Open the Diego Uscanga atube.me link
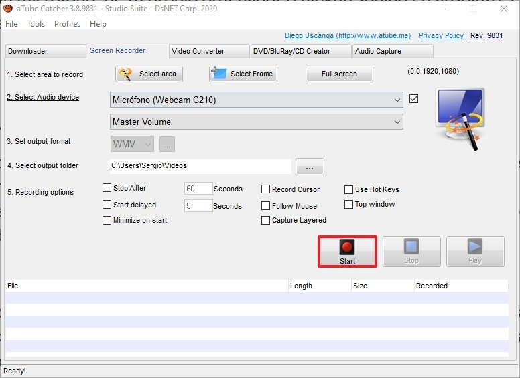Image resolution: width=520 pixels, height=378 pixels. [x=348, y=35]
